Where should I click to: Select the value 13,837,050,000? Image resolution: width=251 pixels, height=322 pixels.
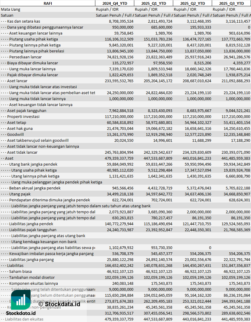click(x=198, y=51)
